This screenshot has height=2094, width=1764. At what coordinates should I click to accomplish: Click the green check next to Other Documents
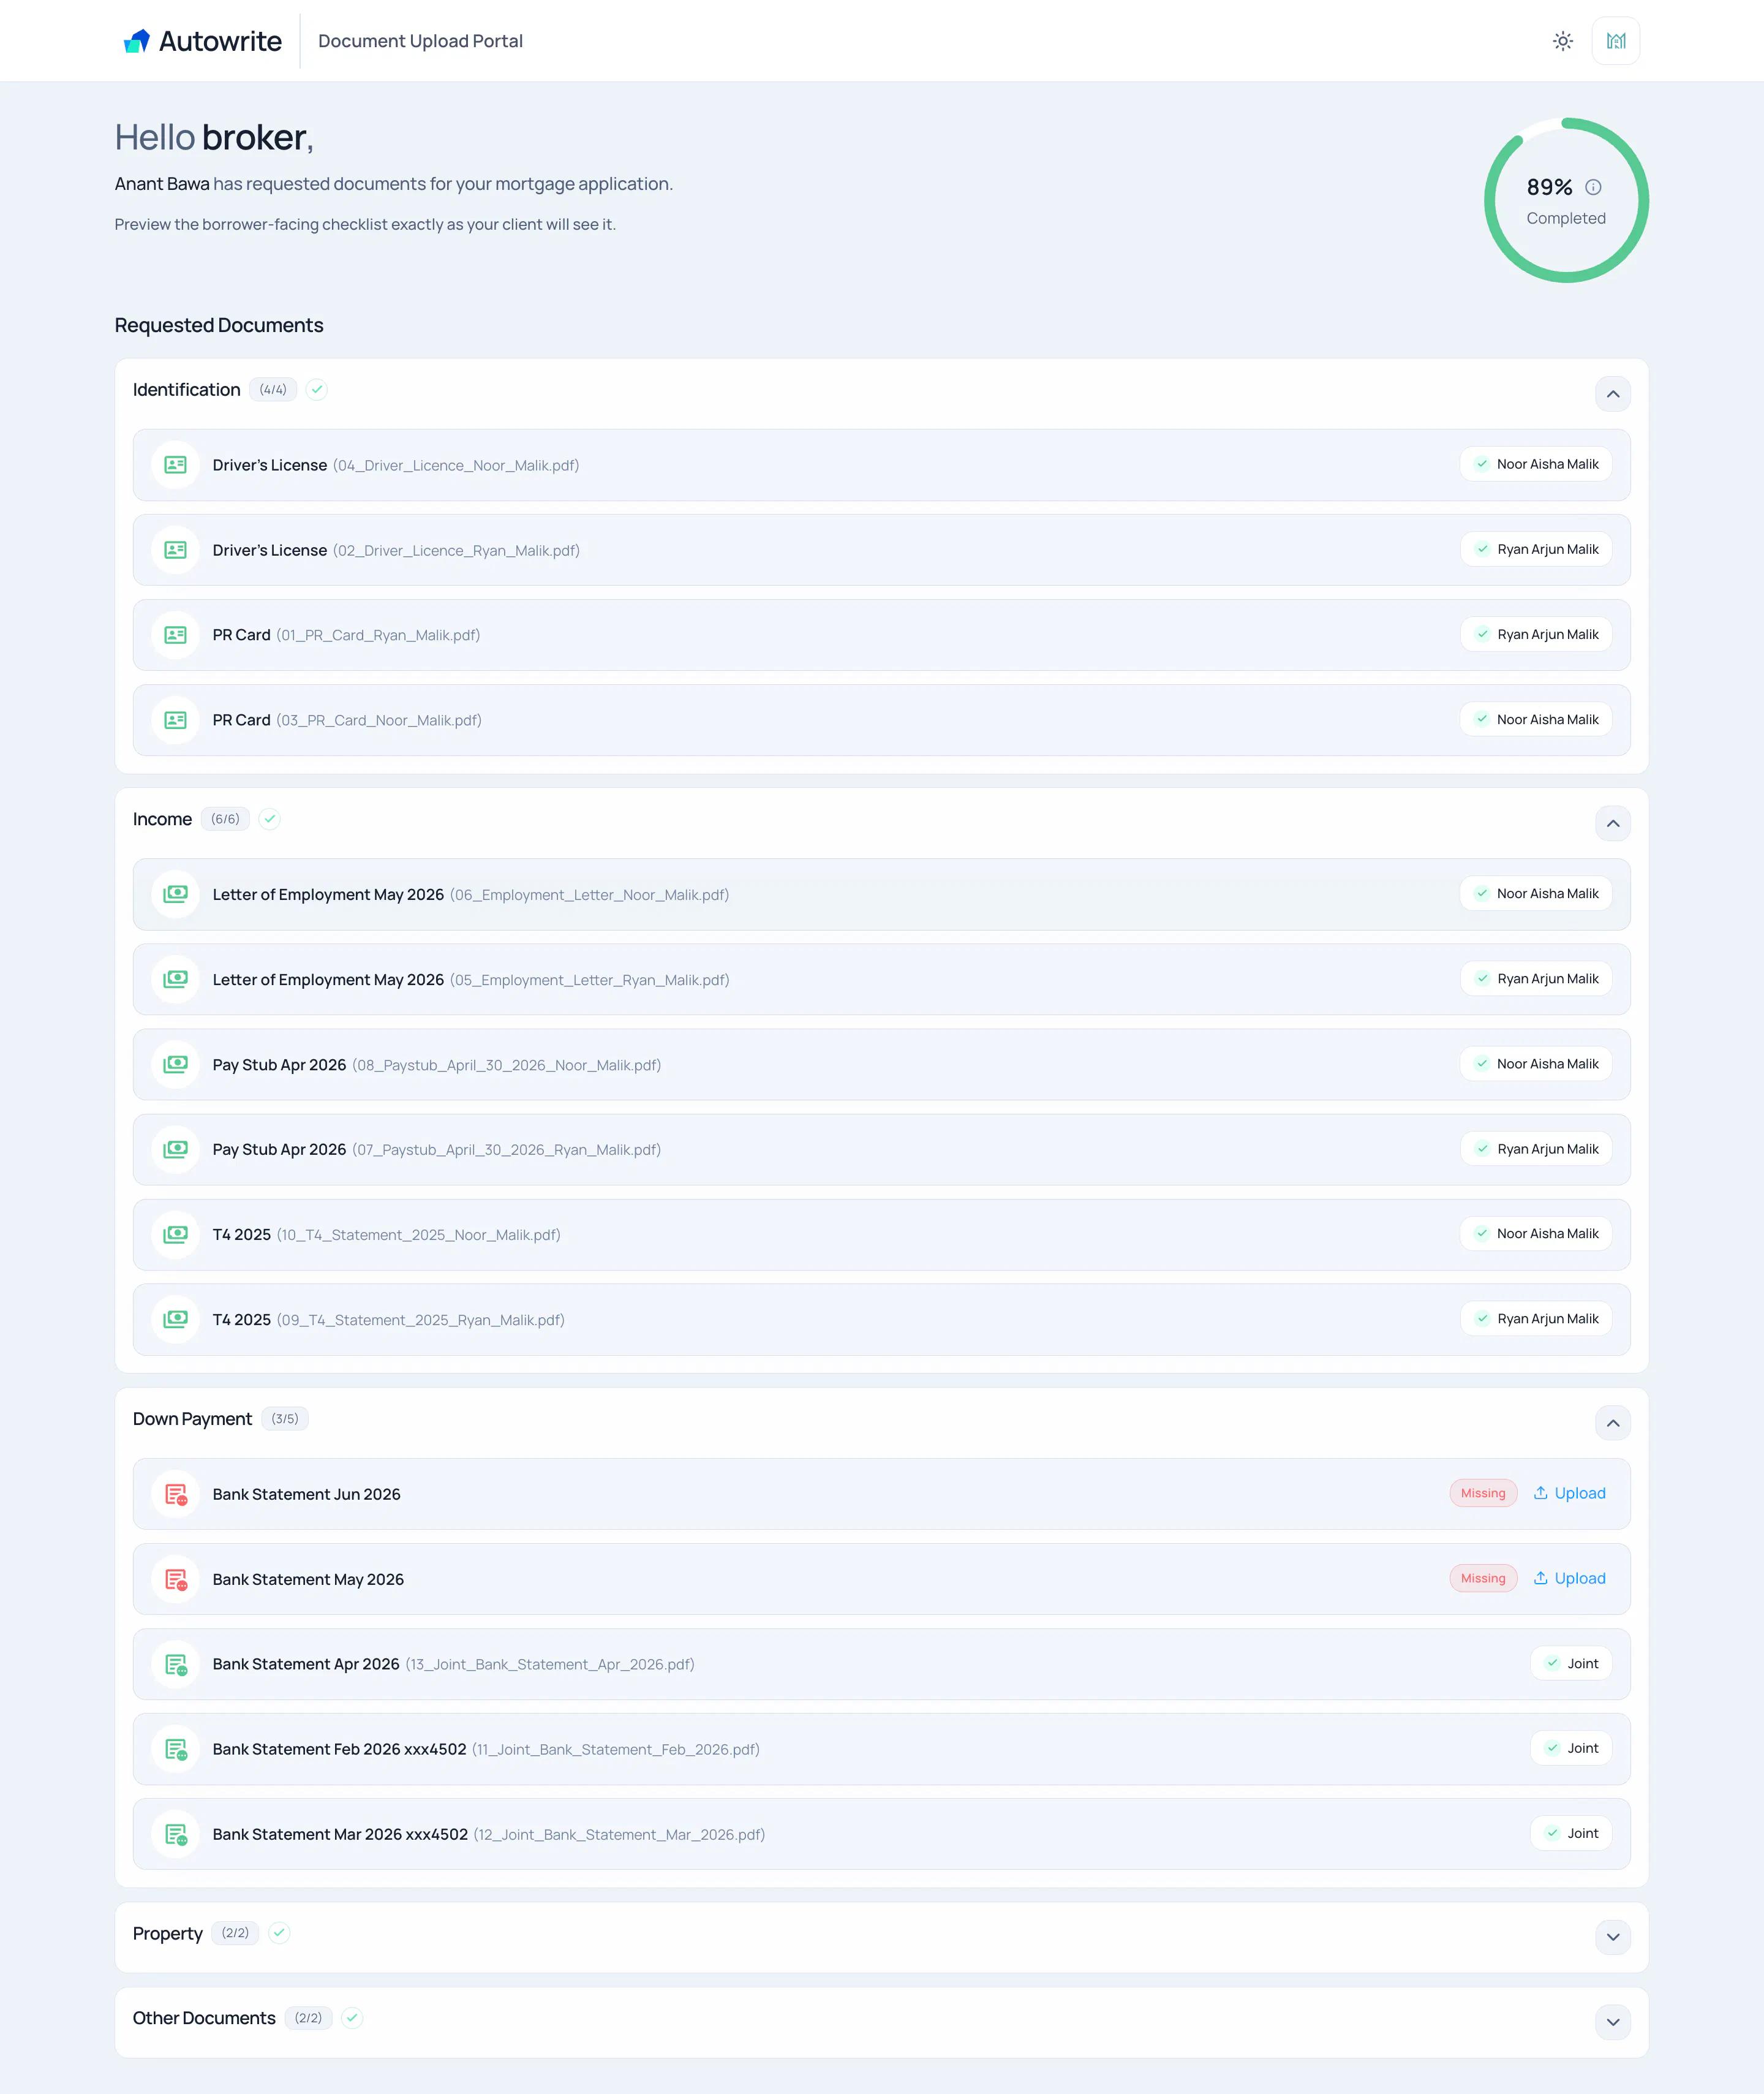pyautogui.click(x=351, y=2017)
